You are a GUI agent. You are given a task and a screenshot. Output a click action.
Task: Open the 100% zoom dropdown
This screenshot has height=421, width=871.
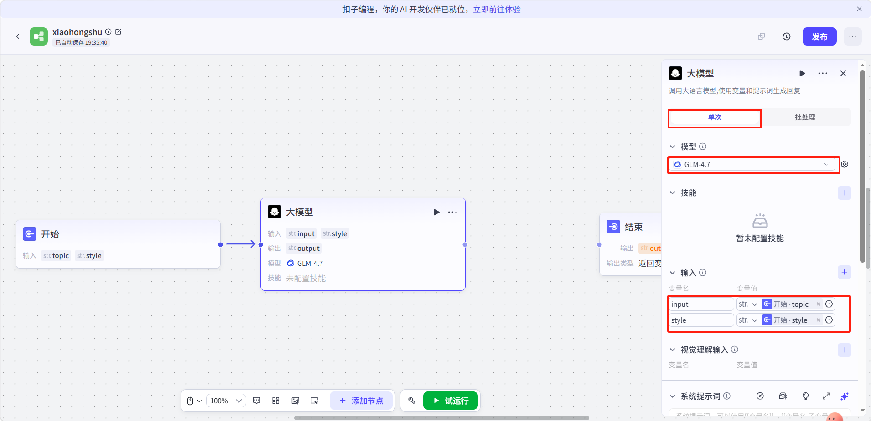226,401
